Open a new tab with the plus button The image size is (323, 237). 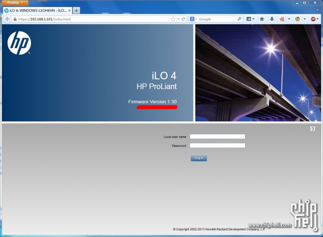click(x=77, y=10)
